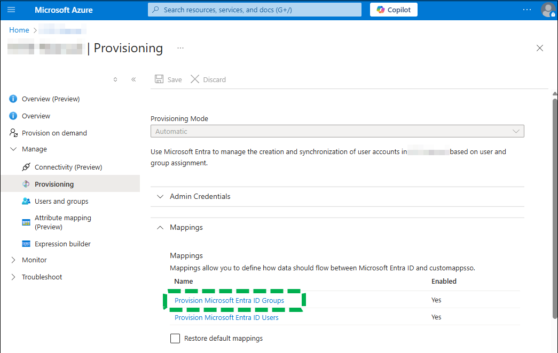The image size is (558, 353).
Task: Open Users and groups
Action: [x=61, y=201]
